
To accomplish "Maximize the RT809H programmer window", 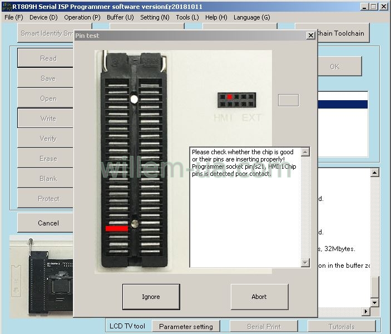I will coord(374,7).
